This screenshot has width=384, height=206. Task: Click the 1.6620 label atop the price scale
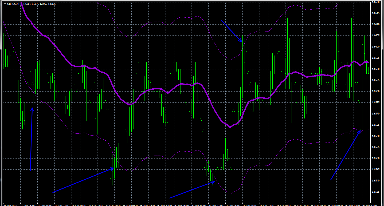375,2
